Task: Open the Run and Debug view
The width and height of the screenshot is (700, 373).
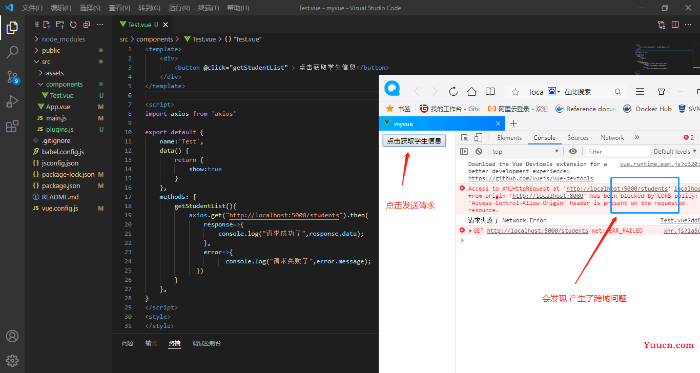Action: tap(12, 101)
